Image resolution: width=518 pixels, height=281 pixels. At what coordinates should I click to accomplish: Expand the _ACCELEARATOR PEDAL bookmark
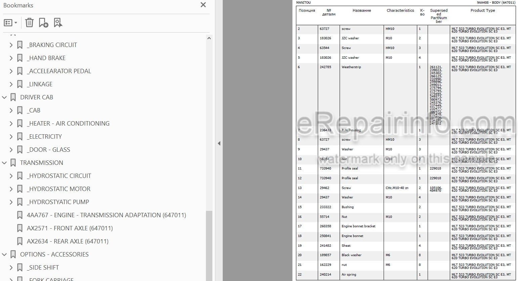click(11, 71)
